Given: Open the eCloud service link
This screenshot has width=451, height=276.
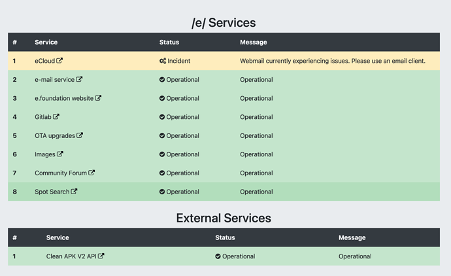Looking at the screenshot, I should [x=45, y=61].
